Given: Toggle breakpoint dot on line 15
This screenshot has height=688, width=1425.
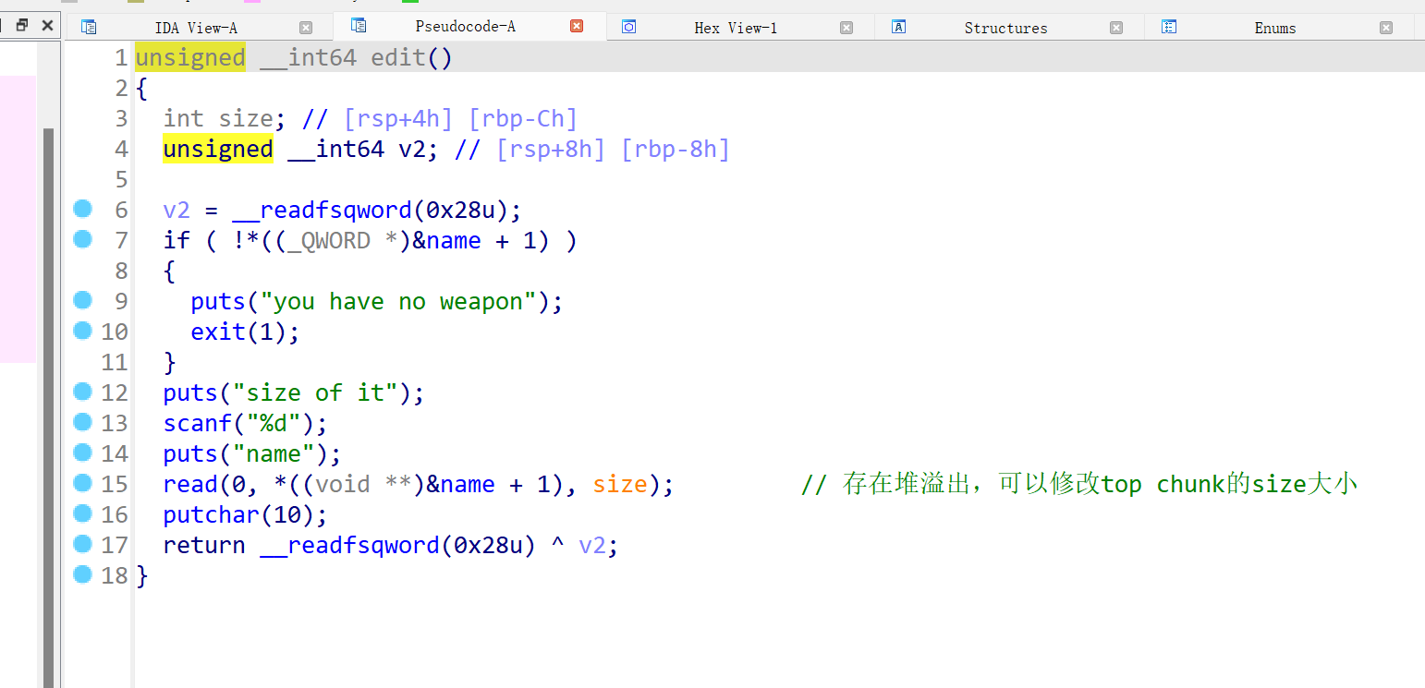Looking at the screenshot, I should [x=82, y=483].
